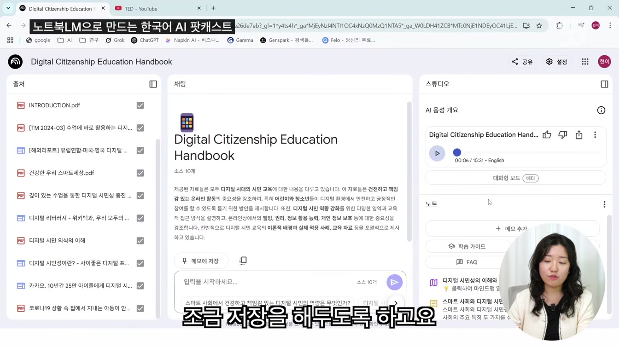This screenshot has height=348, width=619.
Task: Open 설정 settings button
Action: (x=556, y=62)
